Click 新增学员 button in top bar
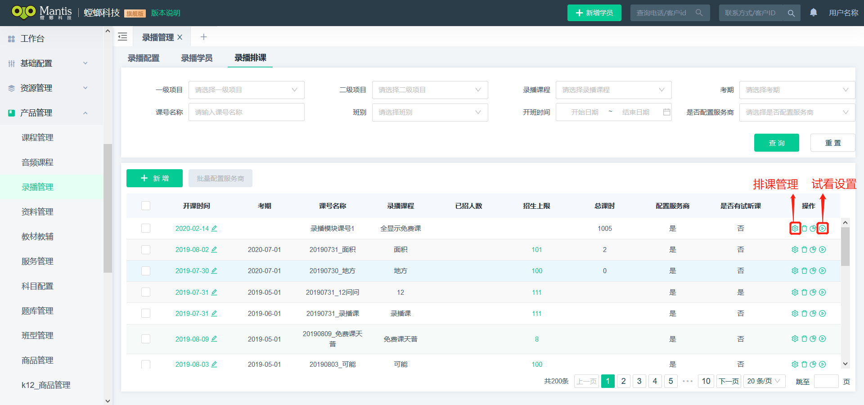The width and height of the screenshot is (864, 405). [x=594, y=13]
